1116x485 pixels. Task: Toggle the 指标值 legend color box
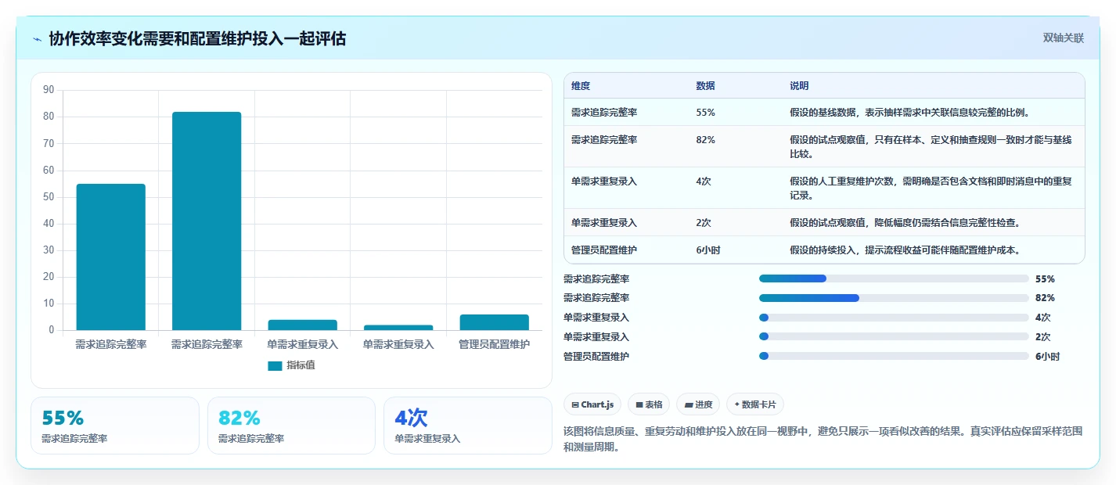[275, 365]
